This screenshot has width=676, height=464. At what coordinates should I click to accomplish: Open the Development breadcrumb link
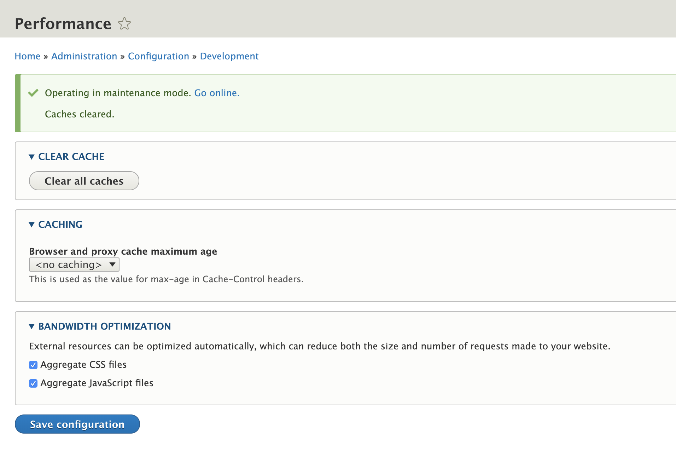click(x=229, y=56)
